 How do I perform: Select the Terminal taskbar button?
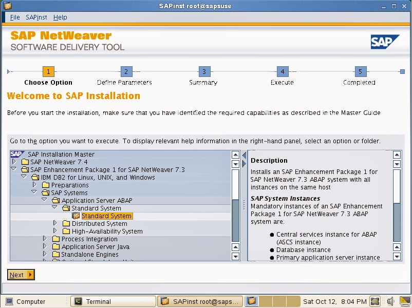113,301
